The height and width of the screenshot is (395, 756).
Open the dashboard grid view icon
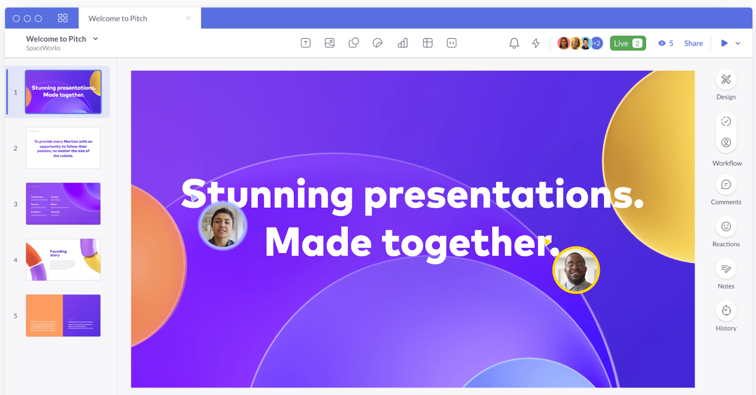[63, 18]
